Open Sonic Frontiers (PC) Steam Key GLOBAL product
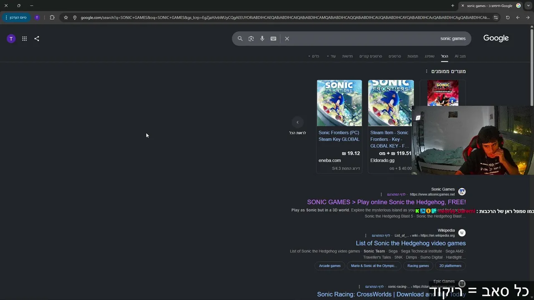 point(339,136)
